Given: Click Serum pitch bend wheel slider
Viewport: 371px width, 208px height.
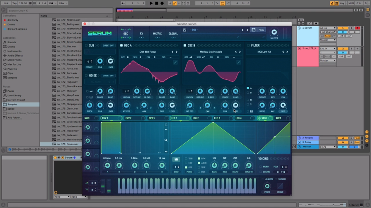Looking at the screenshot, I should coord(103,186).
